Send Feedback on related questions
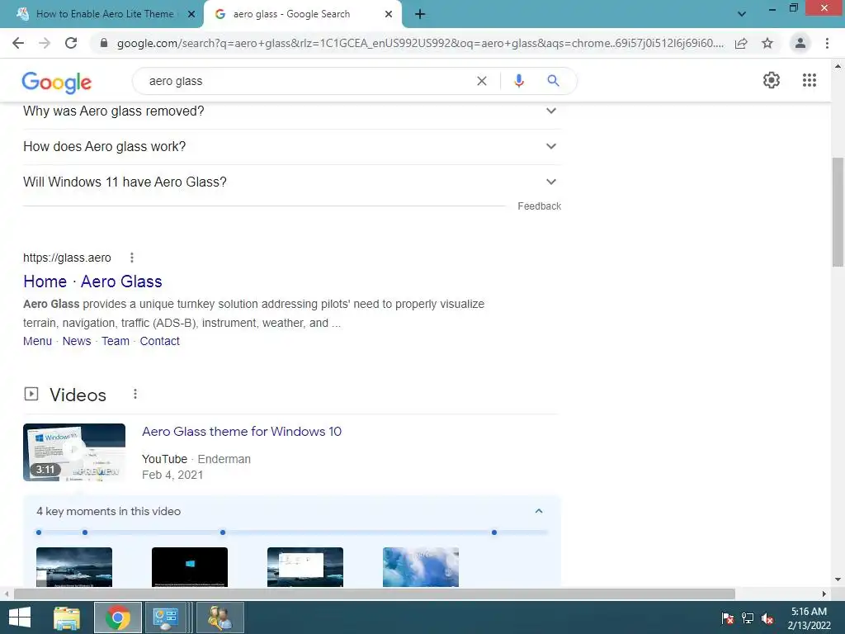The image size is (845, 634). (539, 206)
